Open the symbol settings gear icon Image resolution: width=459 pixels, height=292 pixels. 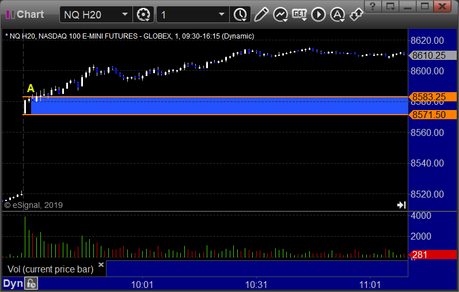click(143, 14)
